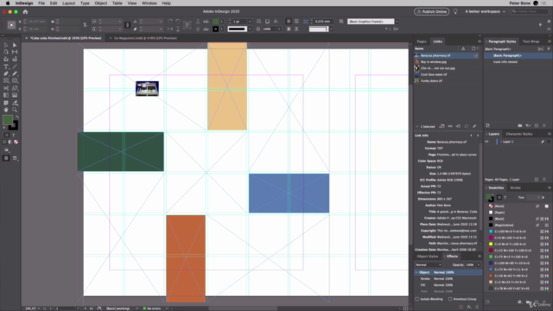
Task: Toggle Normal view mode in toolbox
Action: tap(6, 158)
